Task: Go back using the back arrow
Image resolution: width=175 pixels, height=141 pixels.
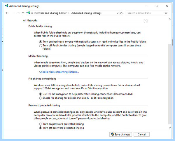Action: [7, 13]
